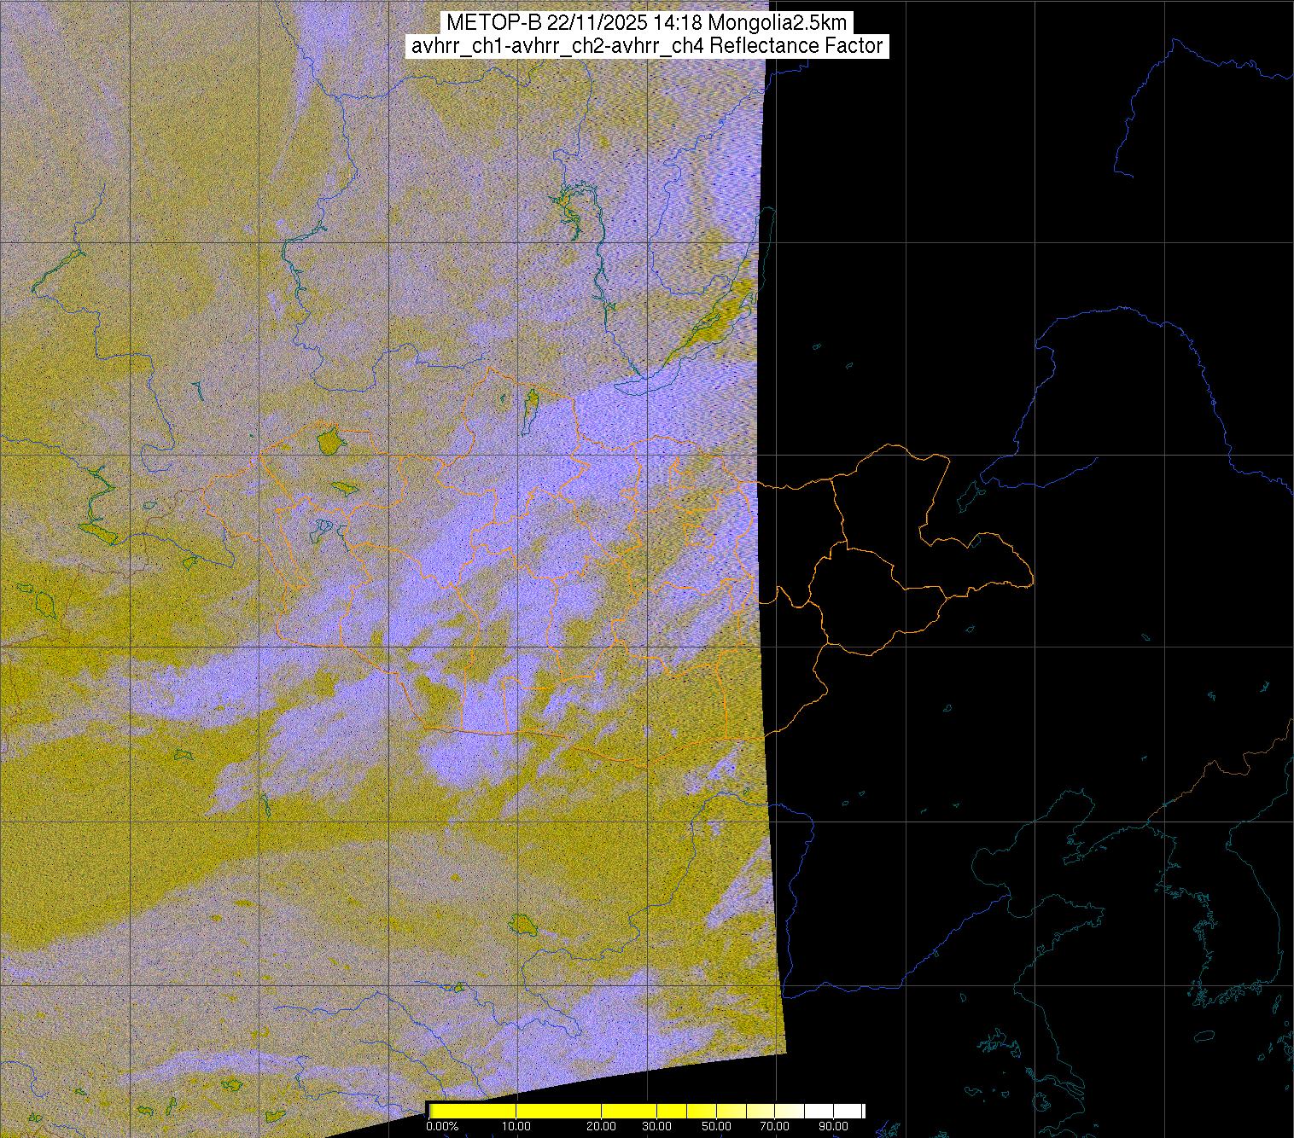This screenshot has width=1294, height=1138.
Task: Click the METOP-B title line text
Action: (646, 22)
